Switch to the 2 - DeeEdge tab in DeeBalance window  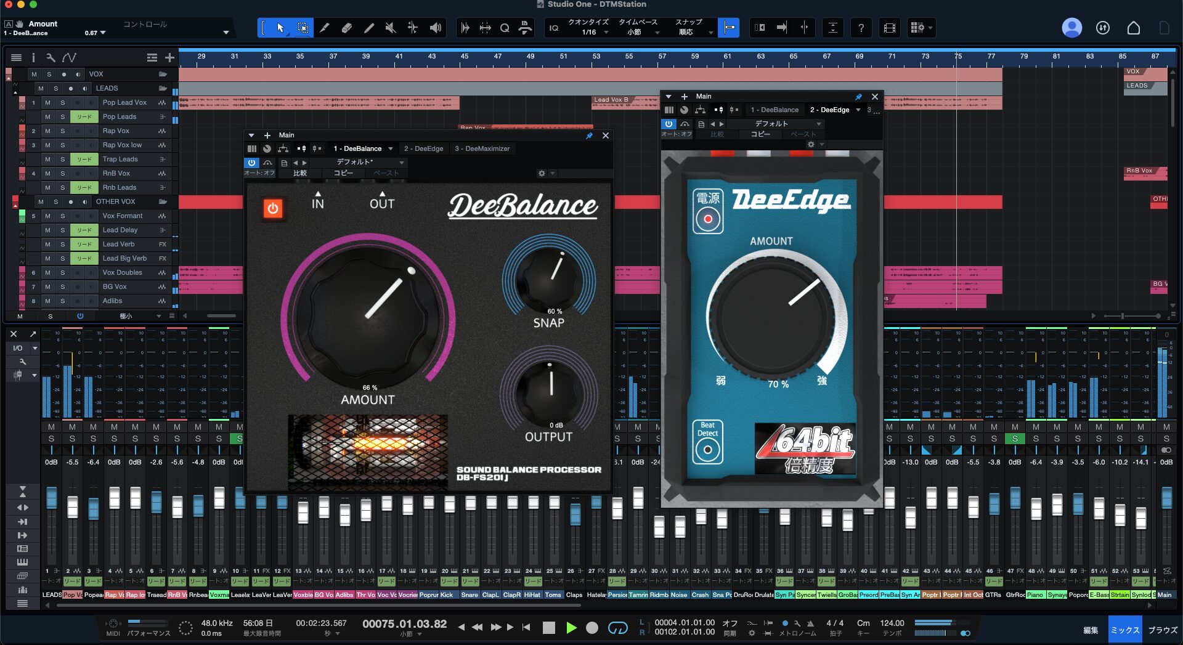pyautogui.click(x=423, y=148)
